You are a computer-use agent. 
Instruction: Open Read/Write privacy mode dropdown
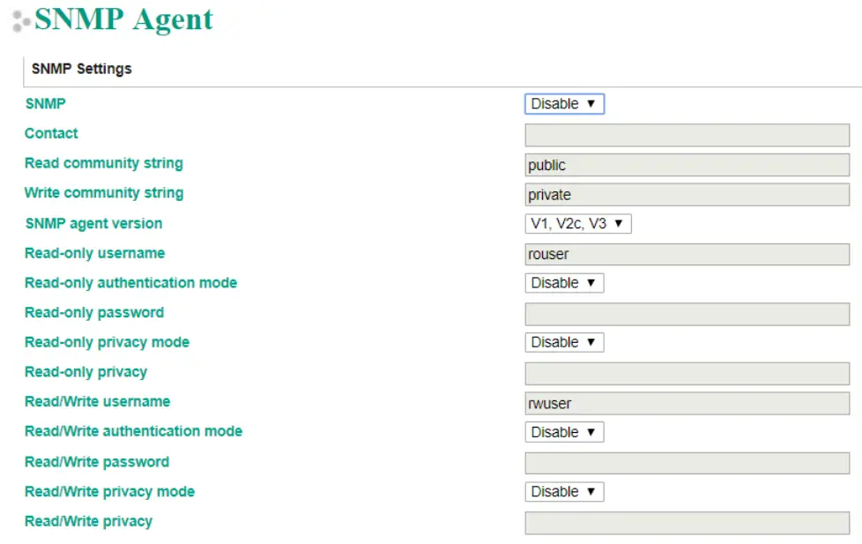564,492
